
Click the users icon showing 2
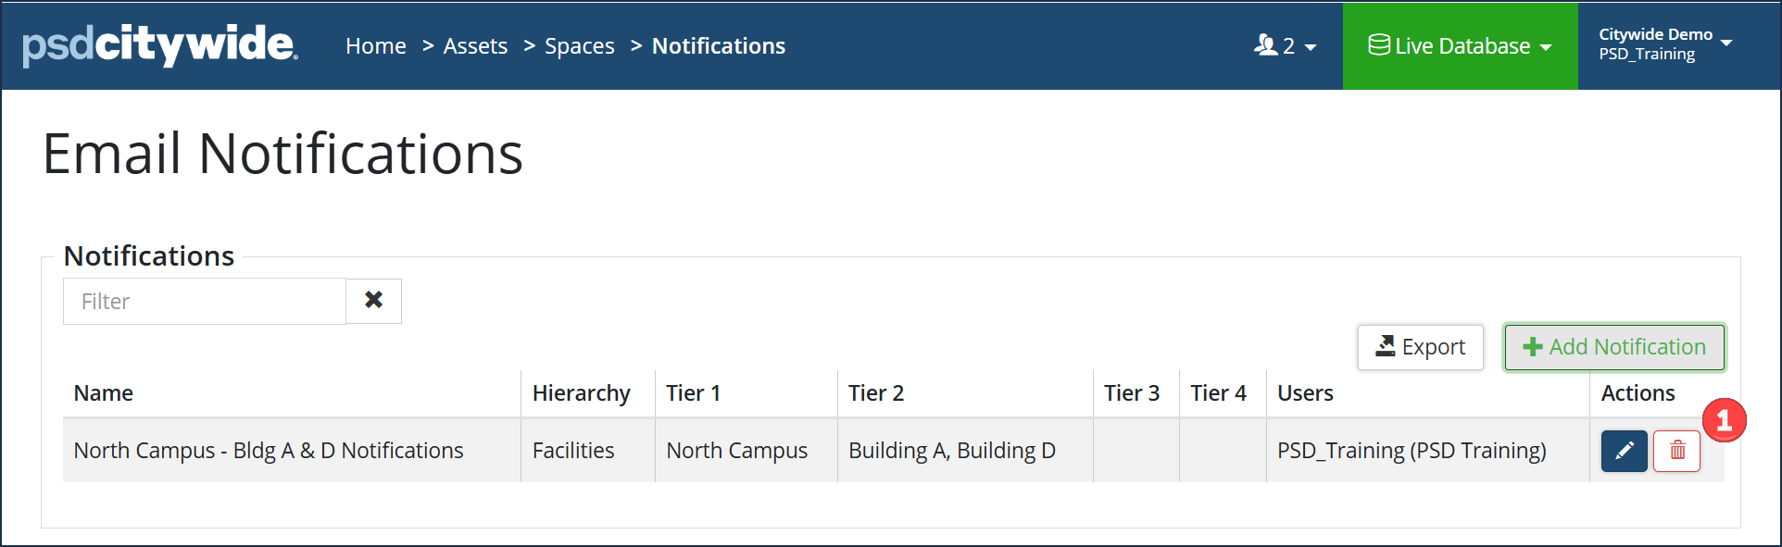pyautogui.click(x=1265, y=44)
